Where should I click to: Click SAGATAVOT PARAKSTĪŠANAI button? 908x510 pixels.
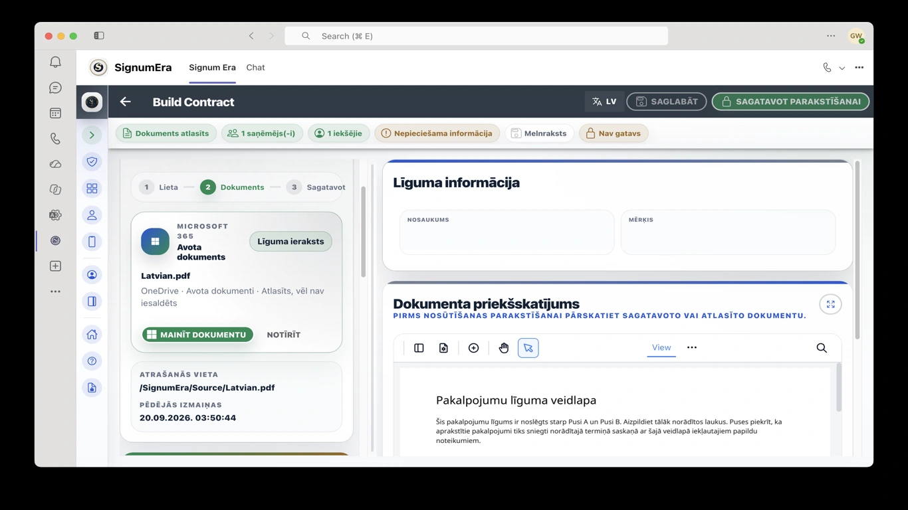click(x=790, y=102)
